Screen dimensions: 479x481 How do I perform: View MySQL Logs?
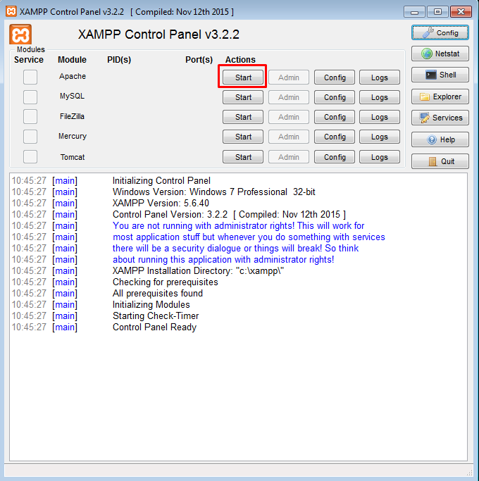click(380, 97)
